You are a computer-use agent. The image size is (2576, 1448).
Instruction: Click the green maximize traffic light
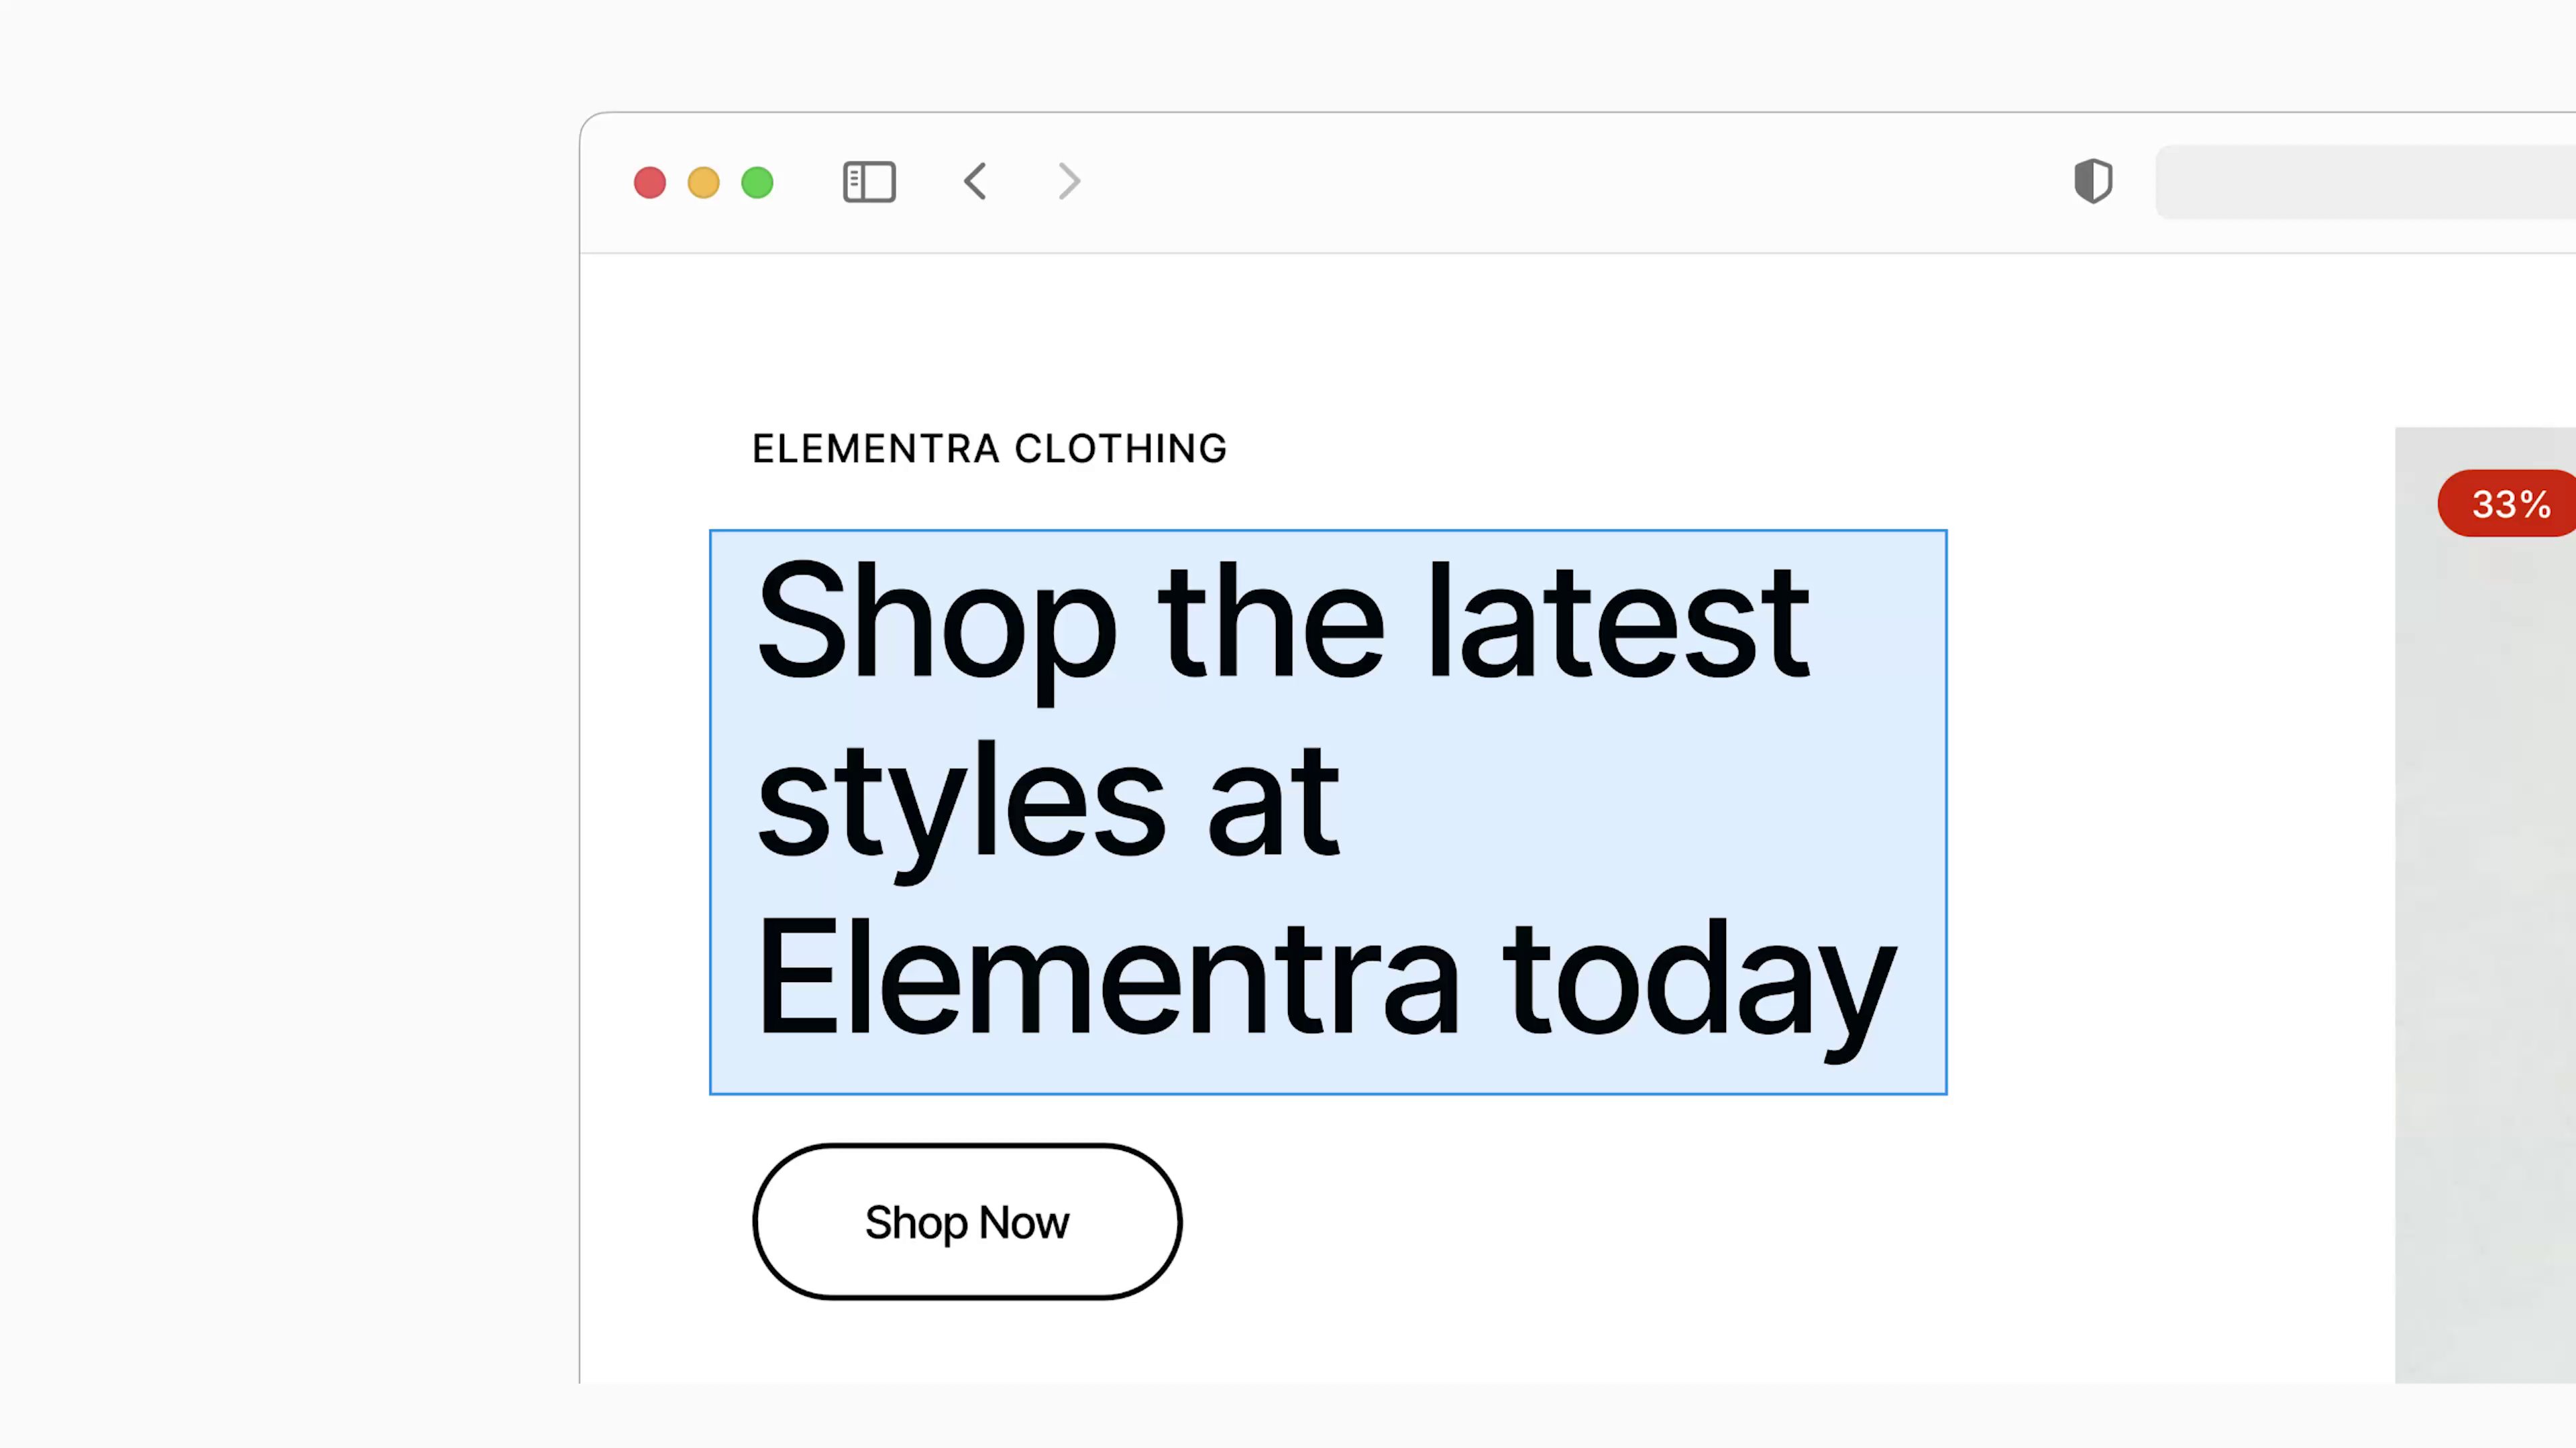pos(757,182)
